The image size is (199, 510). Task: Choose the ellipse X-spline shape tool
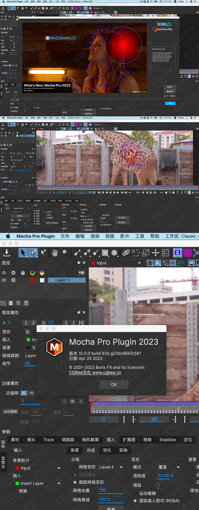click(114, 253)
